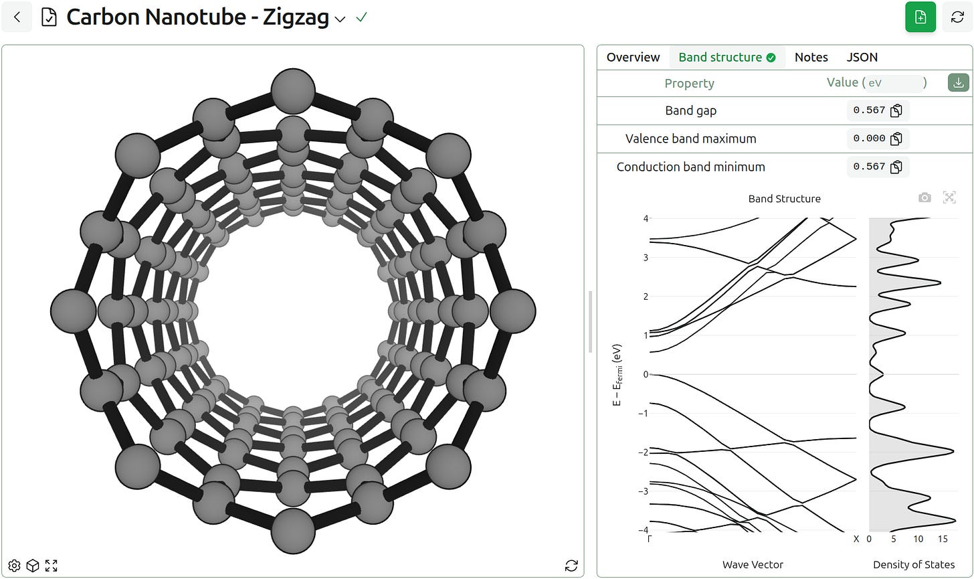
Task: Click the panel splitter handle between viewer and results
Action: pos(590,321)
